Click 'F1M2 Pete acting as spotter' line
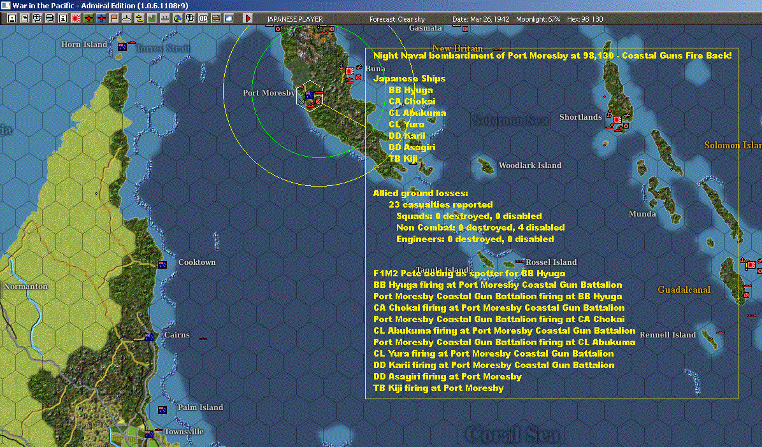The width and height of the screenshot is (762, 447). (x=470, y=274)
